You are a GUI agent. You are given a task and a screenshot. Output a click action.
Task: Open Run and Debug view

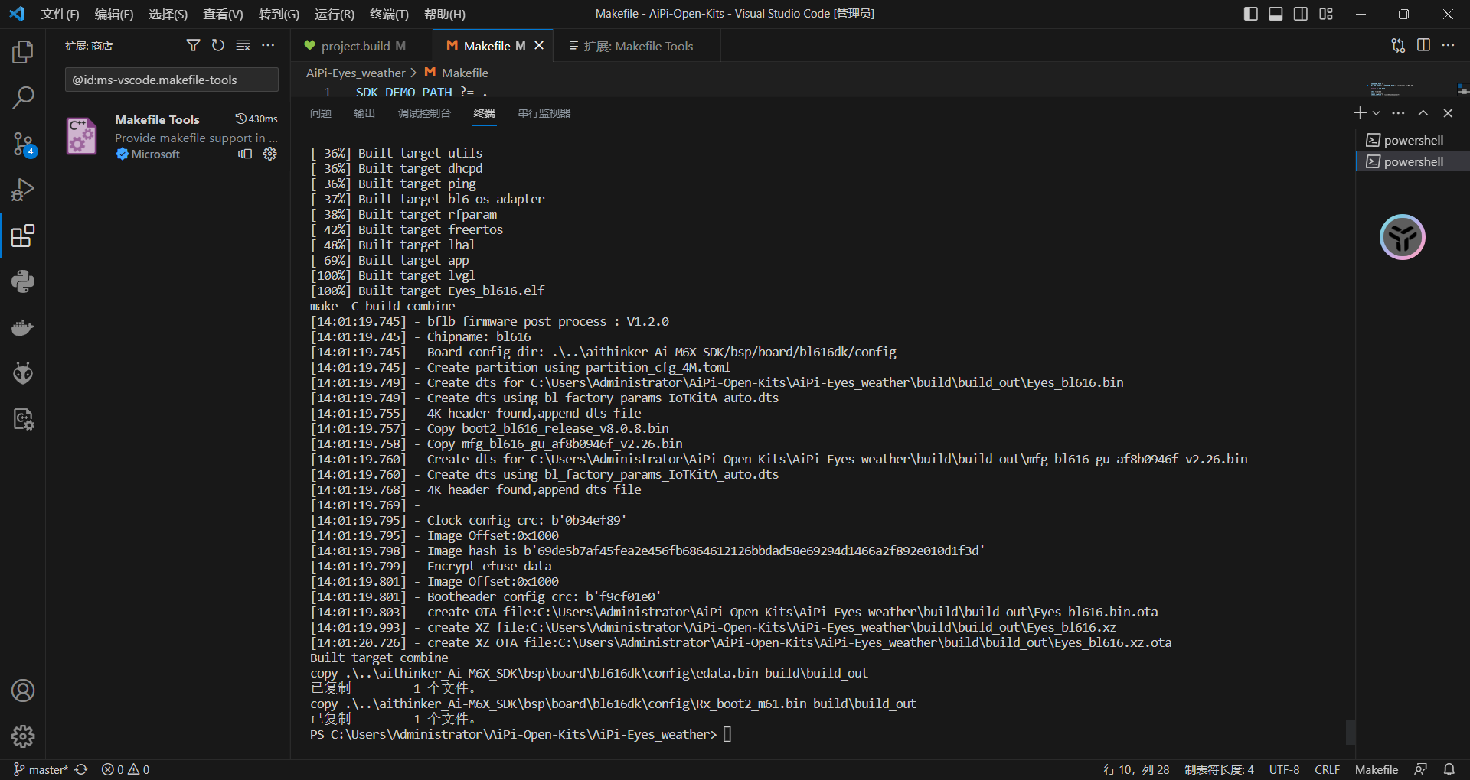pos(23,190)
